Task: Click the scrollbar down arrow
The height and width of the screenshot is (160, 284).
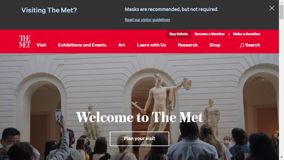Action: [281, 157]
